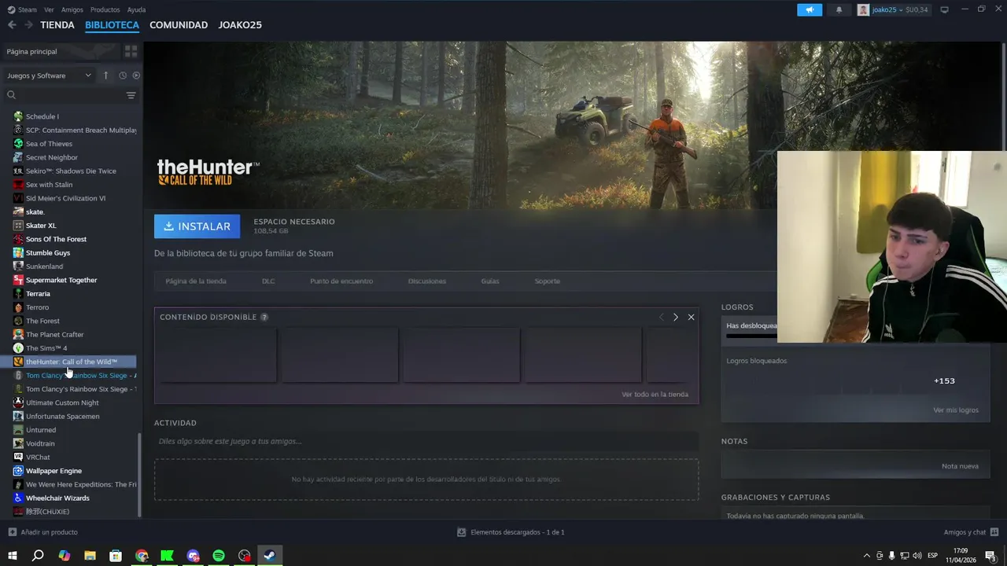This screenshot has height=566, width=1007.
Task: Open joako25 account dropdown
Action: [893, 9]
